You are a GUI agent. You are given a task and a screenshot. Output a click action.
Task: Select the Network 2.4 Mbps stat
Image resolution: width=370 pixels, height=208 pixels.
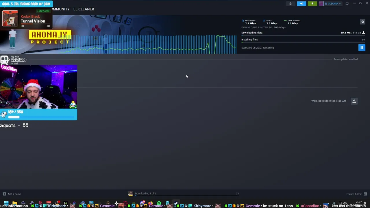point(249,22)
